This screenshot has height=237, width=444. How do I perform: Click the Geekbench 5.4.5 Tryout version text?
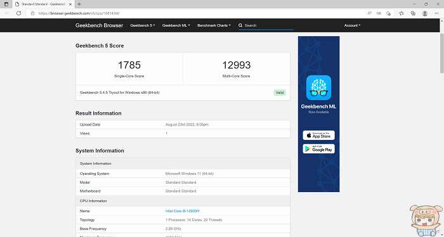pos(119,93)
